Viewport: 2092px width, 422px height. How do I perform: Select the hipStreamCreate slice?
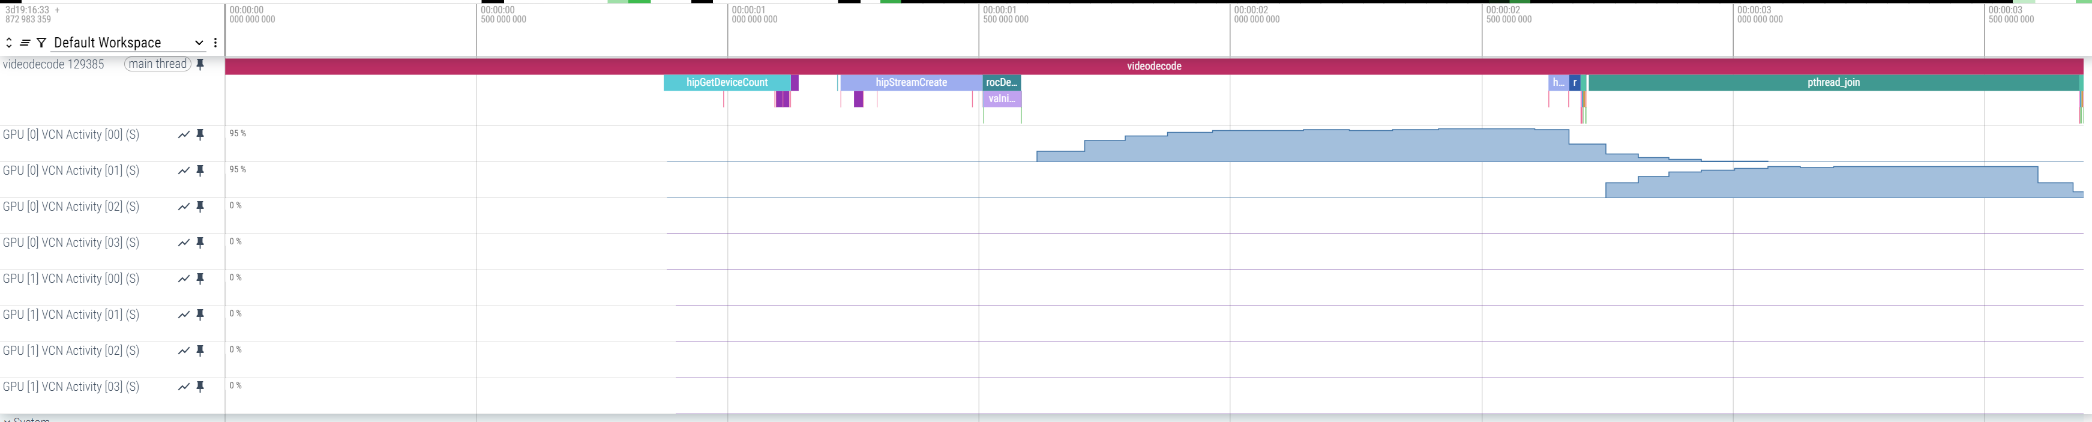click(910, 82)
